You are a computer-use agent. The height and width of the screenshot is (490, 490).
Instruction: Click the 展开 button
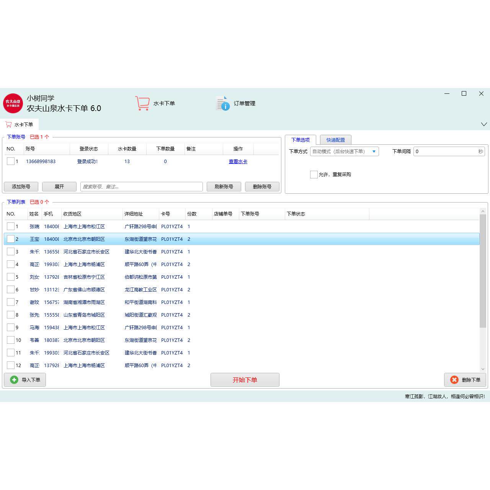pyautogui.click(x=59, y=187)
